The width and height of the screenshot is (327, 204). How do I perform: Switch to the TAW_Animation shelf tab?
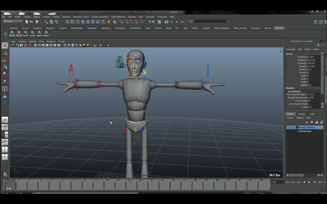[222, 28]
